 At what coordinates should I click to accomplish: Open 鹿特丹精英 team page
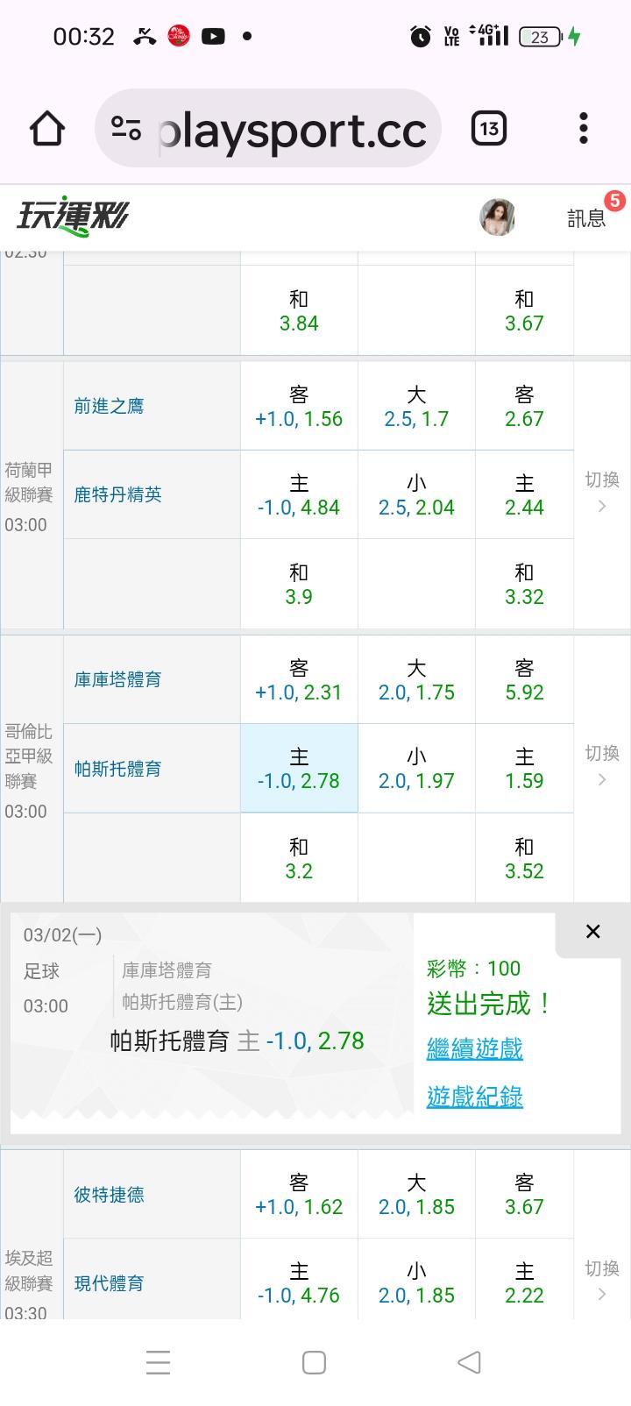pyautogui.click(x=118, y=495)
